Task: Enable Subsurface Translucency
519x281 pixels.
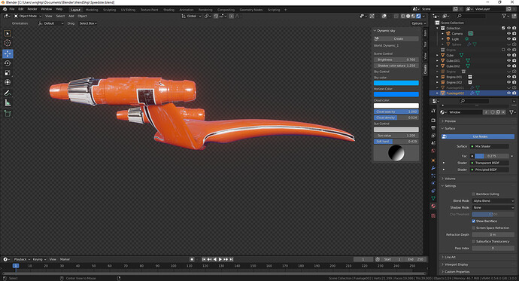Action: [474, 242]
